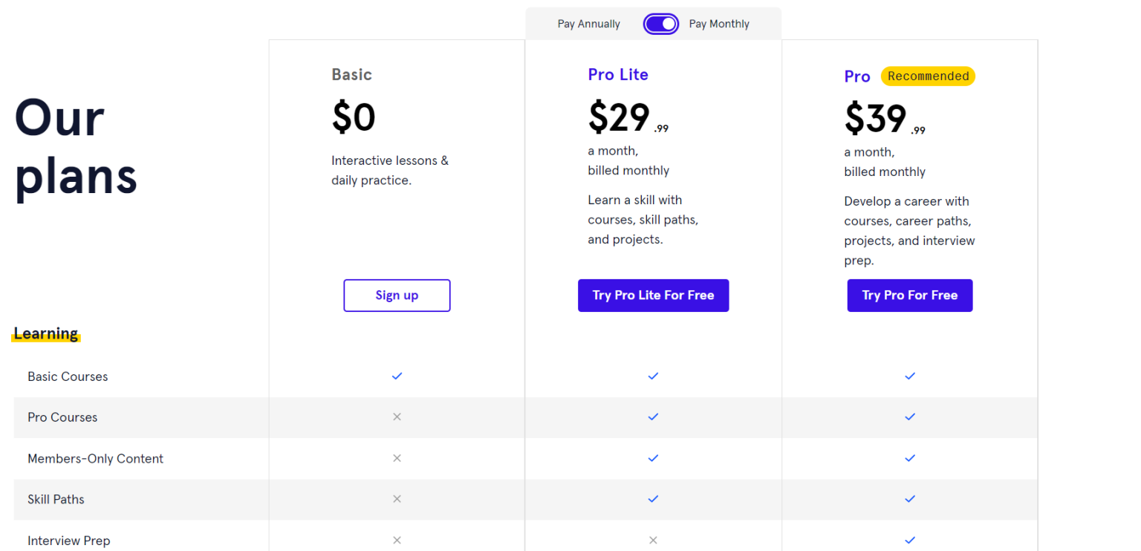Viewport: 1141px width, 551px height.
Task: Click the X for Skill Paths under Basic
Action: [x=397, y=499]
